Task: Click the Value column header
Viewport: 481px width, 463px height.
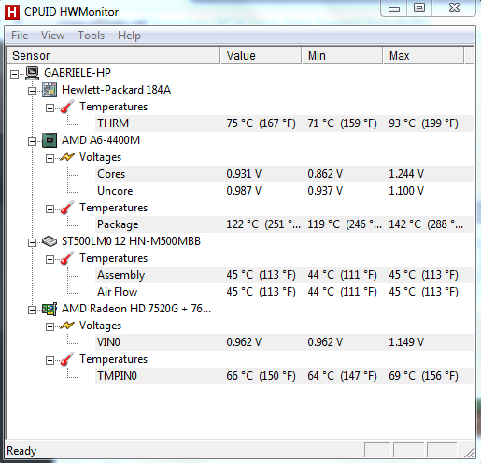Action: click(261, 55)
